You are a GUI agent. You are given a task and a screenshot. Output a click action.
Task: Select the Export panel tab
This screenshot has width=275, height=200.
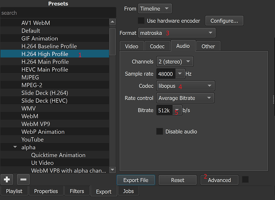point(104,192)
